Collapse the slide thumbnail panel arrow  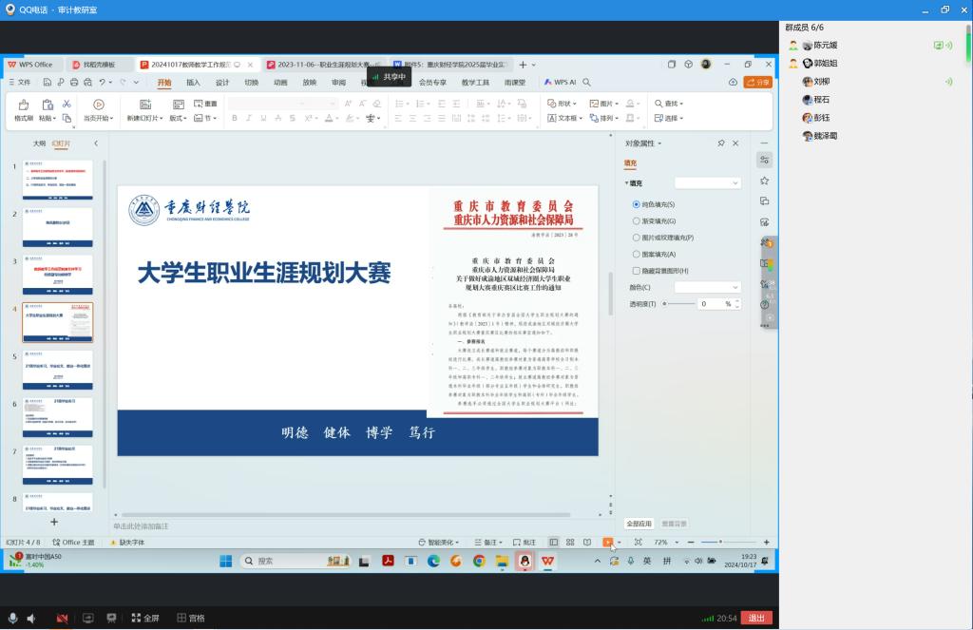click(x=96, y=143)
